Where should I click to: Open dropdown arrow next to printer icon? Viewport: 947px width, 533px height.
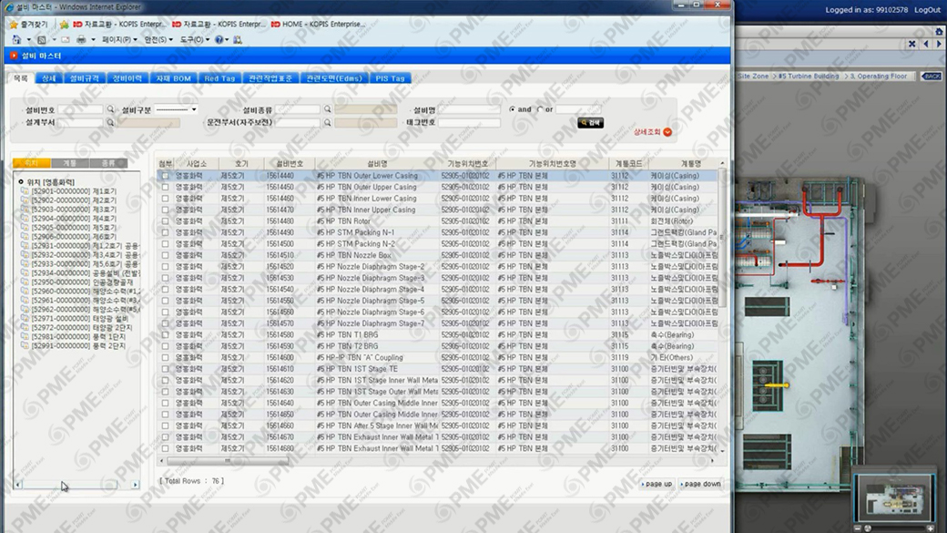[x=93, y=40]
